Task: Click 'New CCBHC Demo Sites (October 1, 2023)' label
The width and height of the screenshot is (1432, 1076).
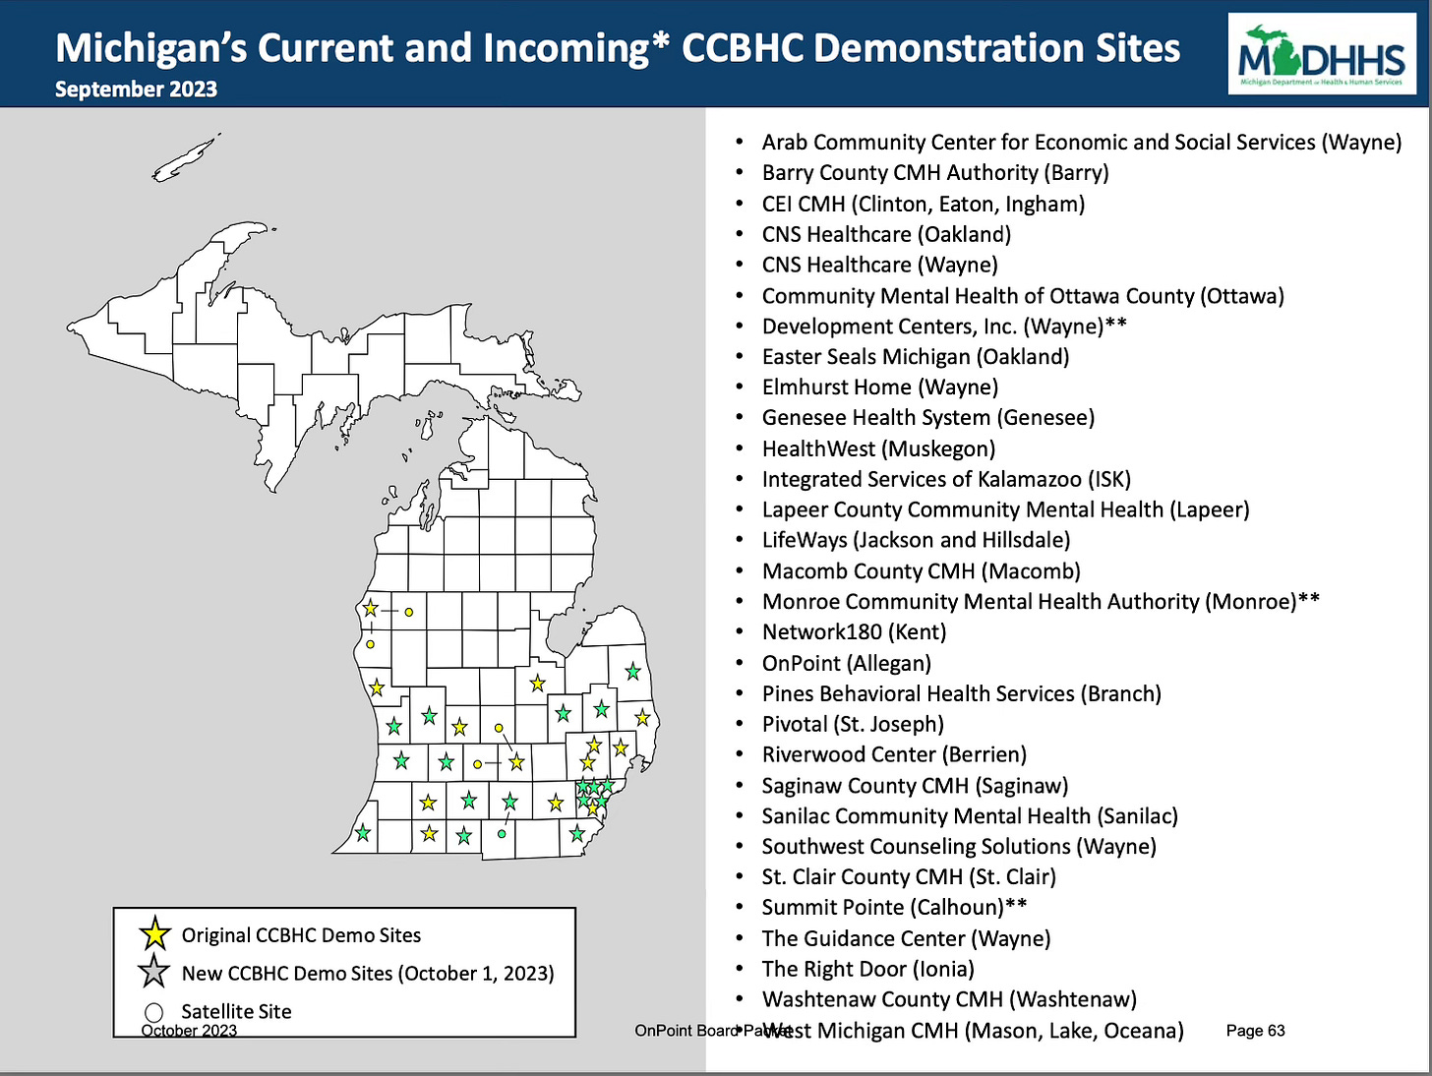Action: point(368,973)
